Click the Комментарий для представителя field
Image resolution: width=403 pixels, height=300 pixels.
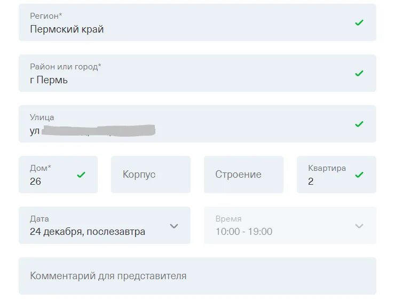click(197, 276)
